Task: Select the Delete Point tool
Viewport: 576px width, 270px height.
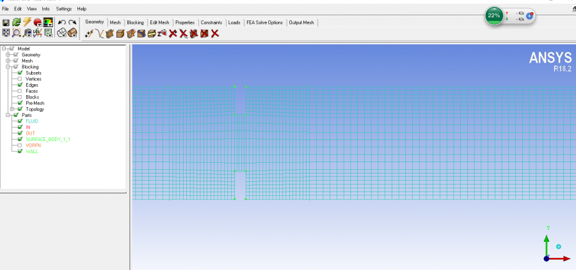Action: tap(173, 34)
